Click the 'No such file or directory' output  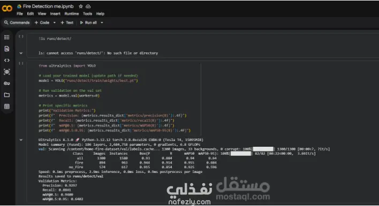point(132,53)
